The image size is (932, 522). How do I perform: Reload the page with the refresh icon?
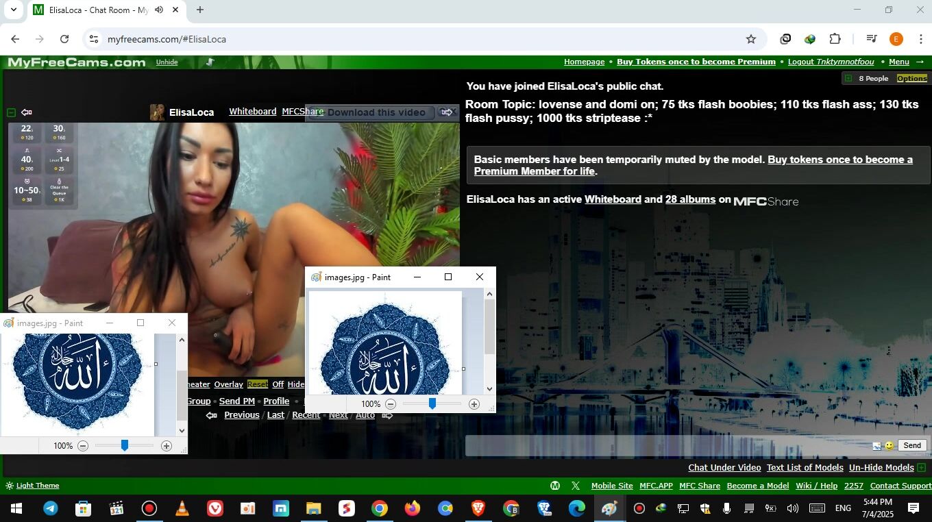[64, 39]
